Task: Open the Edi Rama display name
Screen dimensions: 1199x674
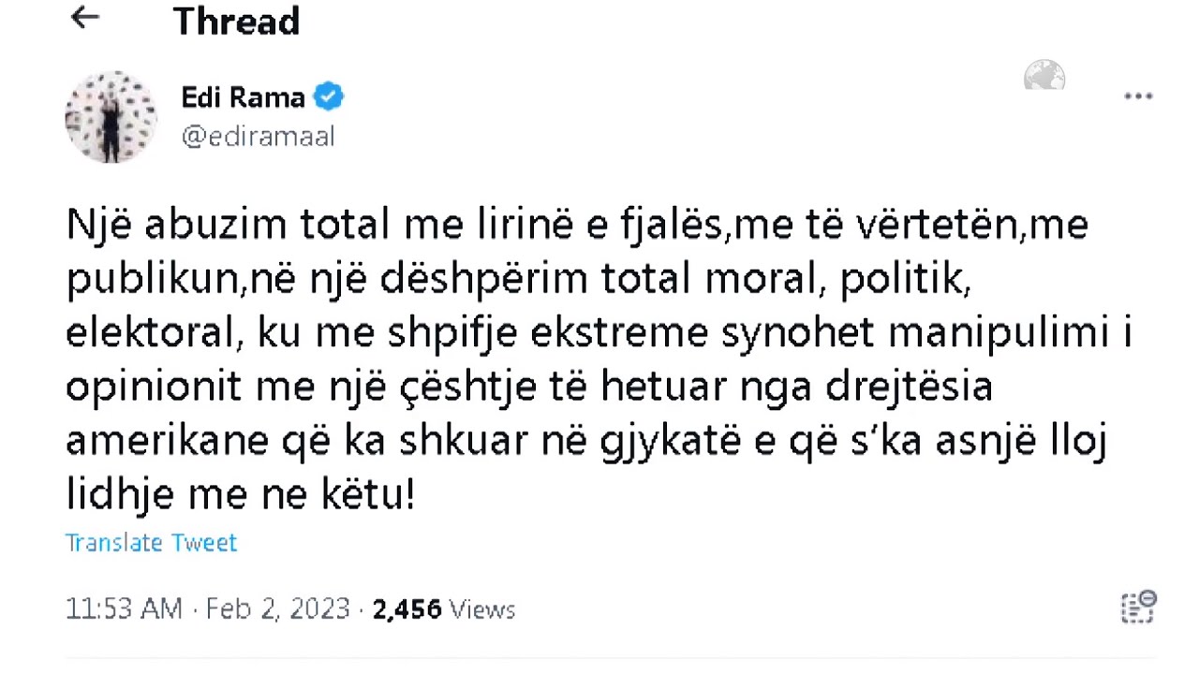Action: (x=243, y=96)
